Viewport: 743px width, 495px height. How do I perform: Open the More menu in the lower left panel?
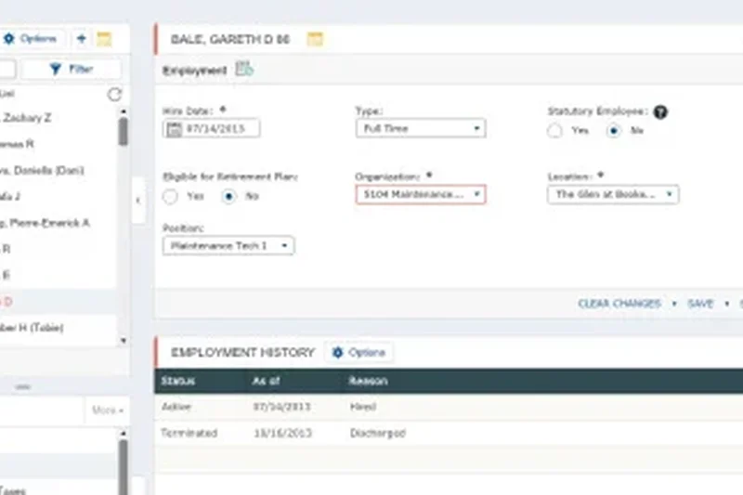108,410
